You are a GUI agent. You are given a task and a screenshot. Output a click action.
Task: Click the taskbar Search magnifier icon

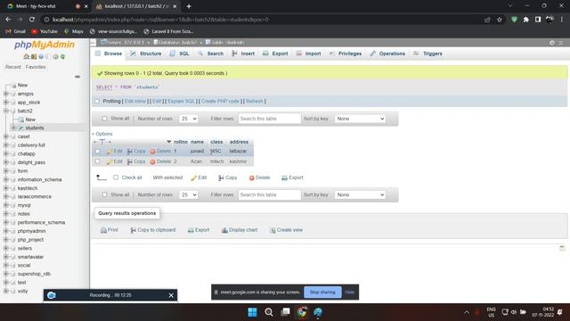269,312
